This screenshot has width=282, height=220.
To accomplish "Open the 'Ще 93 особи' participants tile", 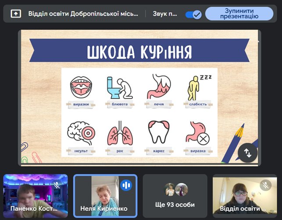I will point(175,196).
